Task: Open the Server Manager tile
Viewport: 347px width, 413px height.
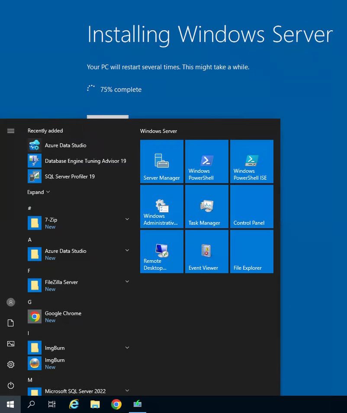Action: [x=162, y=161]
